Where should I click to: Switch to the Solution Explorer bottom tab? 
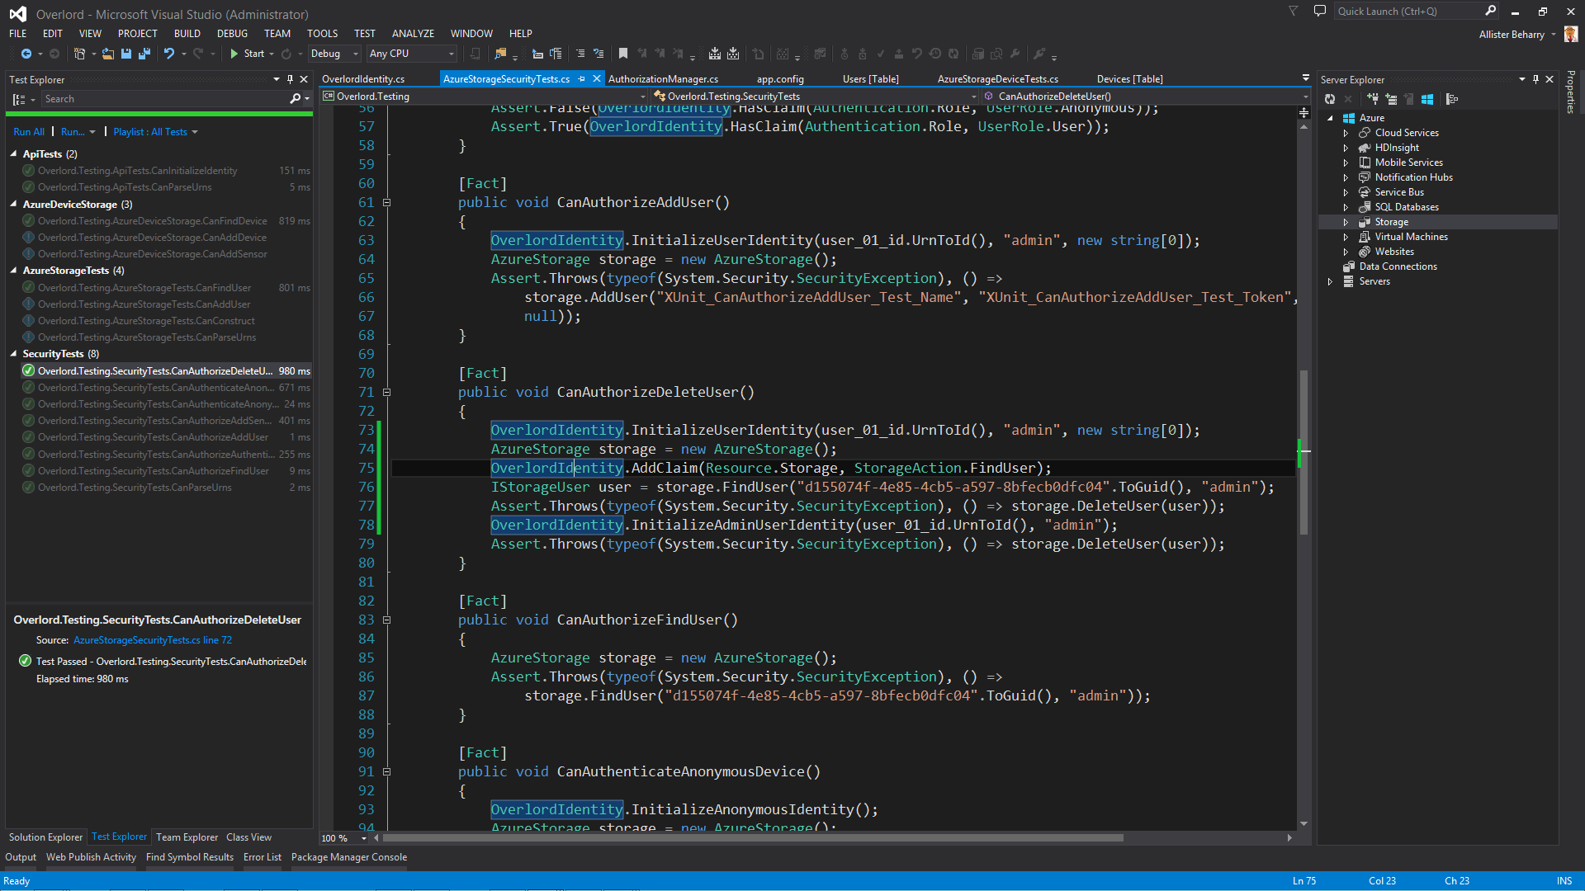[x=45, y=837]
